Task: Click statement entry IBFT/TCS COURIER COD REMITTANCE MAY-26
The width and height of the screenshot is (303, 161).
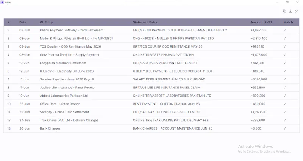Action: click(167, 46)
